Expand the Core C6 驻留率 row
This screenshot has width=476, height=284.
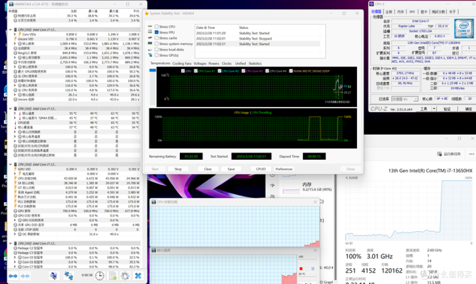pos(15,262)
